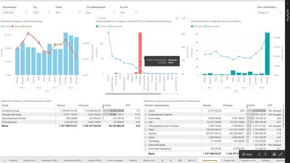Click the December bar in right chart
This screenshot has width=290, height=163.
[267, 54]
